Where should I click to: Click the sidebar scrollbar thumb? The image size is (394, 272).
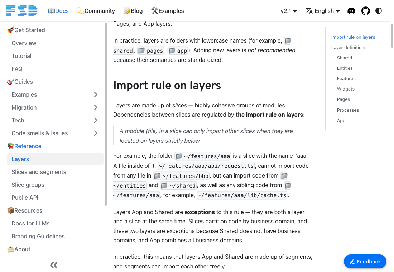[106, 114]
